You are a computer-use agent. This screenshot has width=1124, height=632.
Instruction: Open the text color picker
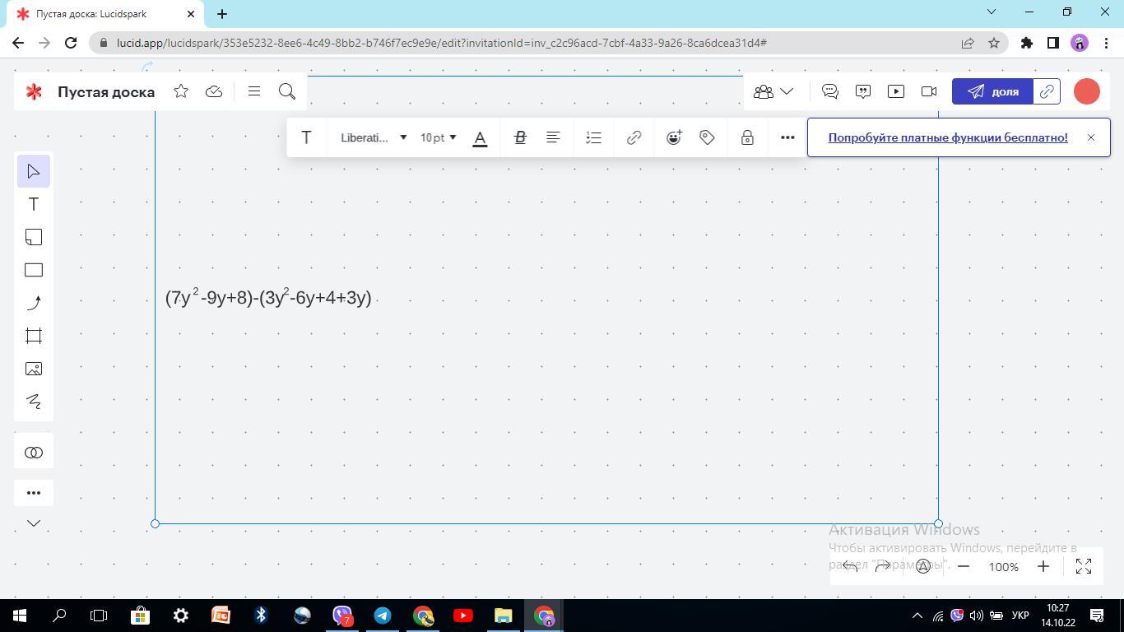pos(481,137)
